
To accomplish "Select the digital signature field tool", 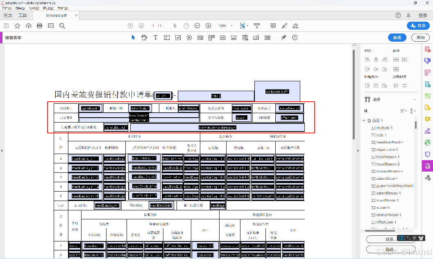I will [256, 38].
